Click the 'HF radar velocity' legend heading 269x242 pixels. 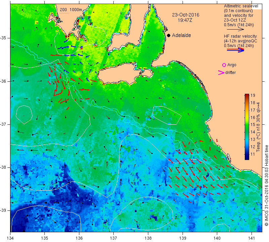(x=240, y=36)
